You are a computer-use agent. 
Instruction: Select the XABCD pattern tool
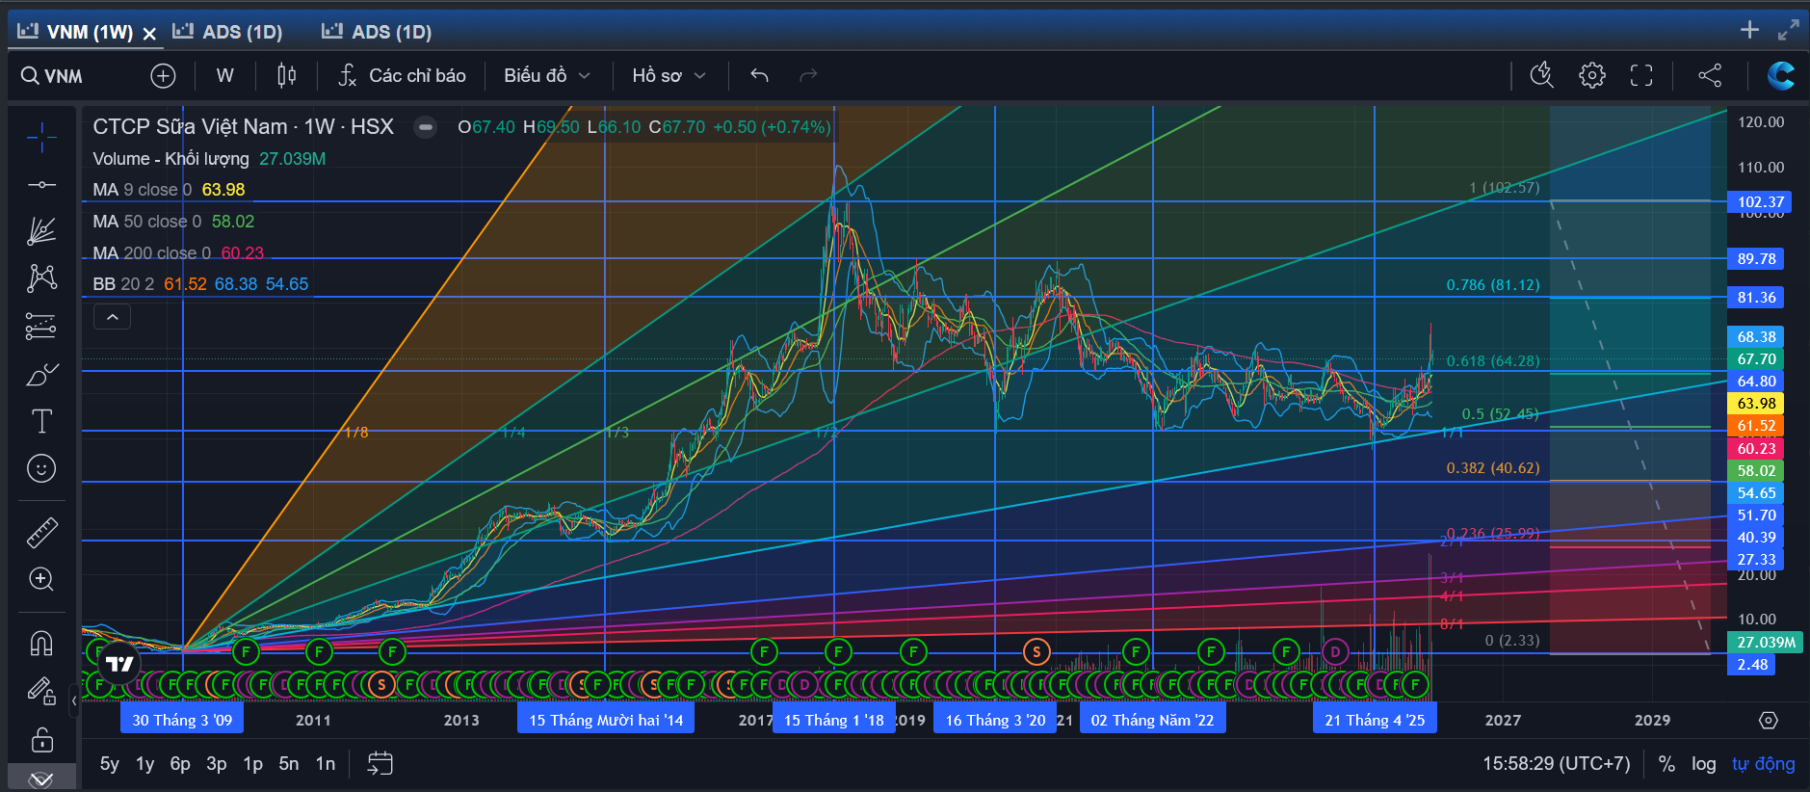41,277
